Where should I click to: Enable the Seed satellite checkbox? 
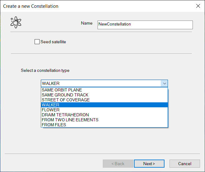[x=37, y=42]
